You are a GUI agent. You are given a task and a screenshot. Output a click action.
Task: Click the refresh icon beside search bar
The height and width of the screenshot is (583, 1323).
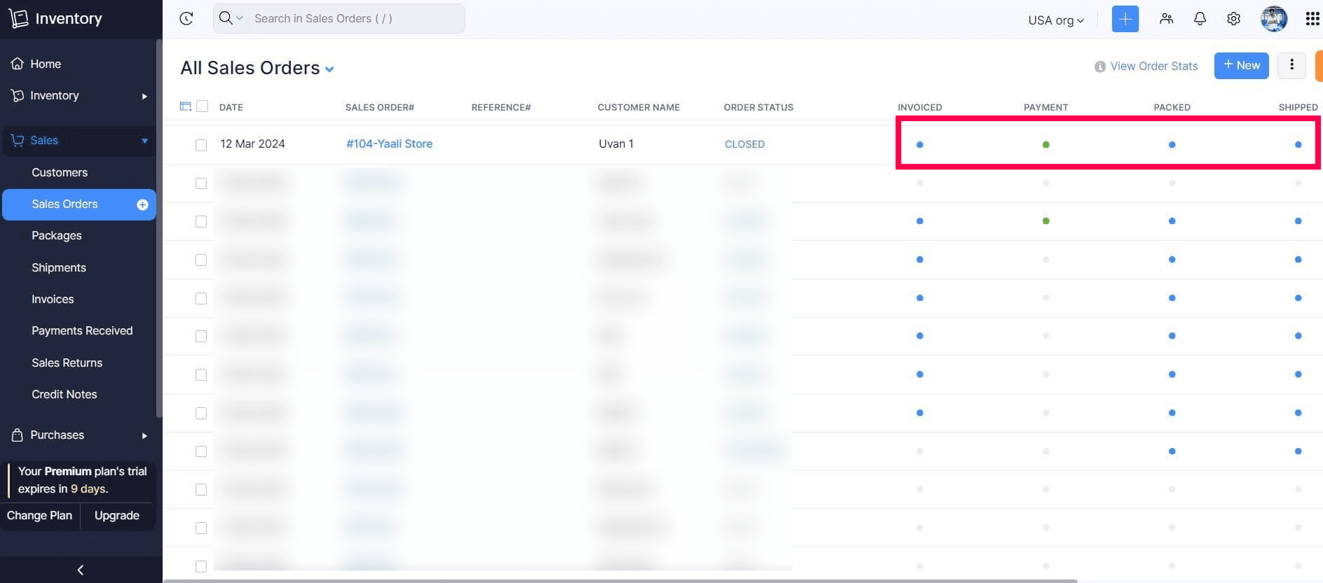point(186,19)
